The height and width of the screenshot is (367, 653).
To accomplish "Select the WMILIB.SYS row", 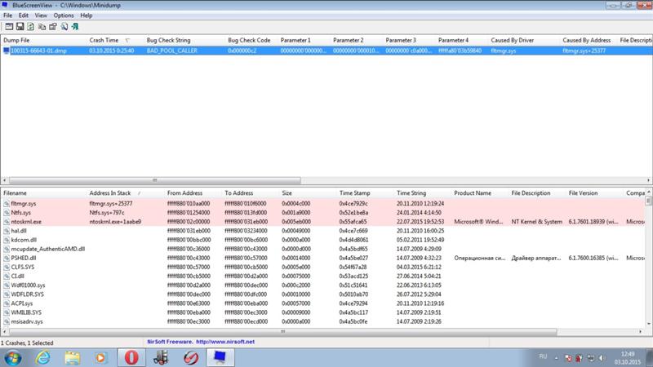I will coord(322,312).
